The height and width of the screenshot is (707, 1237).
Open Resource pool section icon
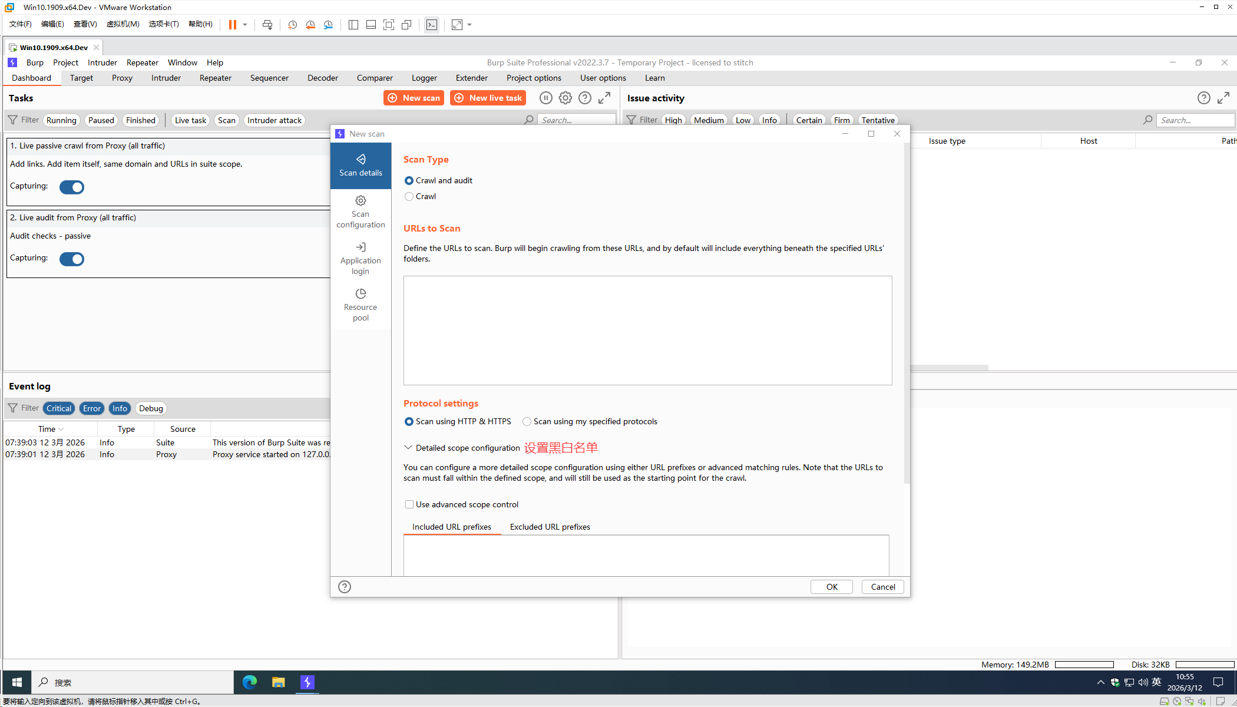click(360, 293)
